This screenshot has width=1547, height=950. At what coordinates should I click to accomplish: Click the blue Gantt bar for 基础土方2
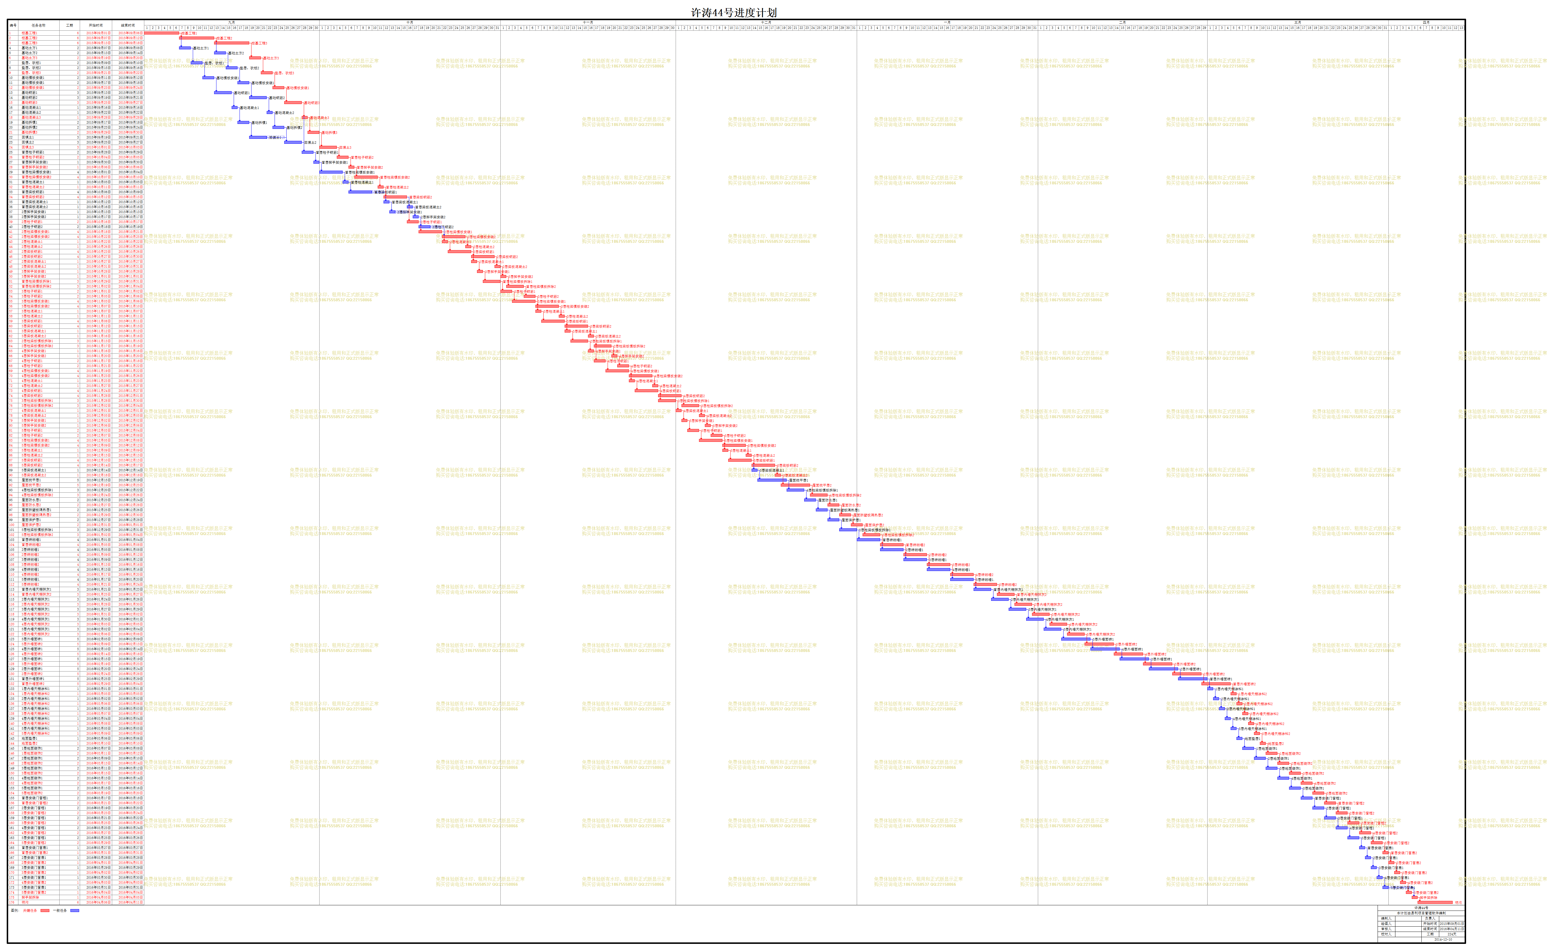tap(220, 53)
